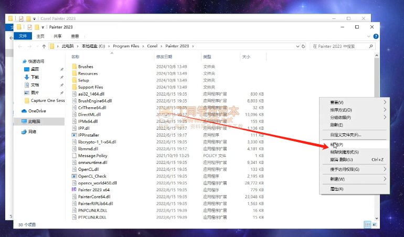Click the forward navigation arrow
The image size is (404, 237).
click(29, 46)
